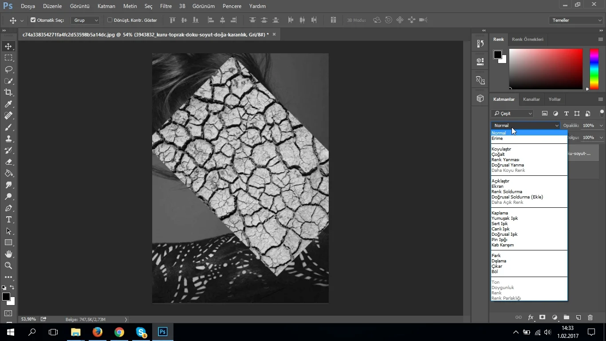Select the Move tool

[8, 46]
